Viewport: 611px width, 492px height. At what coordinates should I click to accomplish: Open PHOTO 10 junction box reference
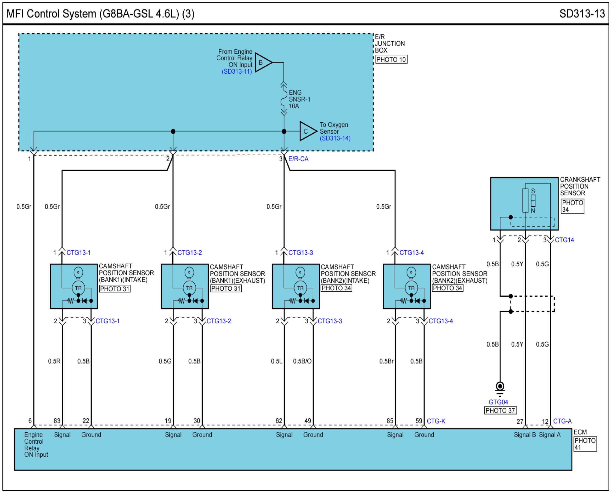pyautogui.click(x=391, y=60)
